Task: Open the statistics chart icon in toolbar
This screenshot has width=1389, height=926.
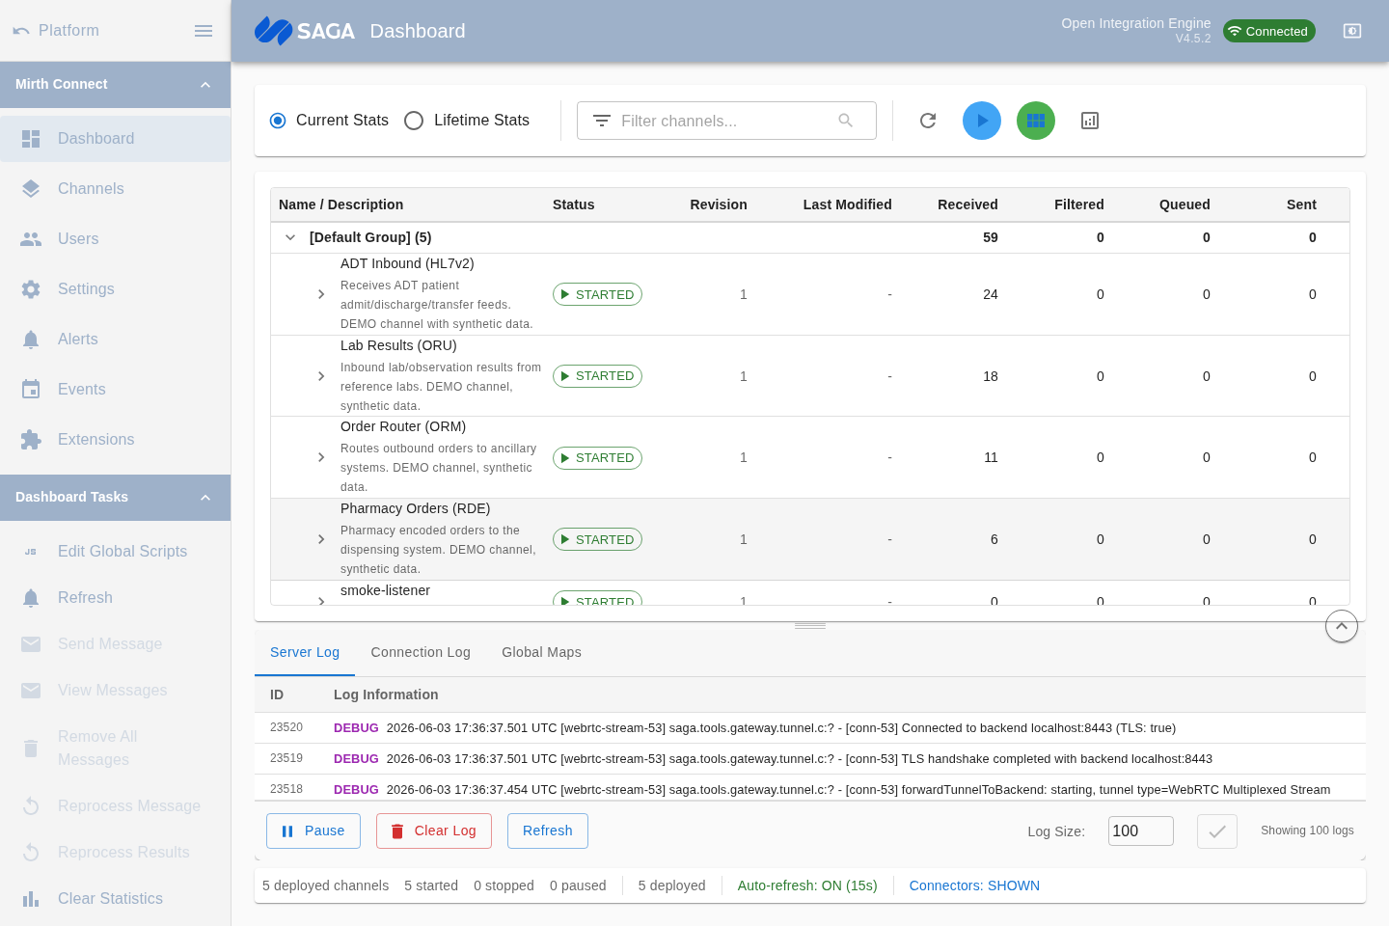Action: point(1090,121)
